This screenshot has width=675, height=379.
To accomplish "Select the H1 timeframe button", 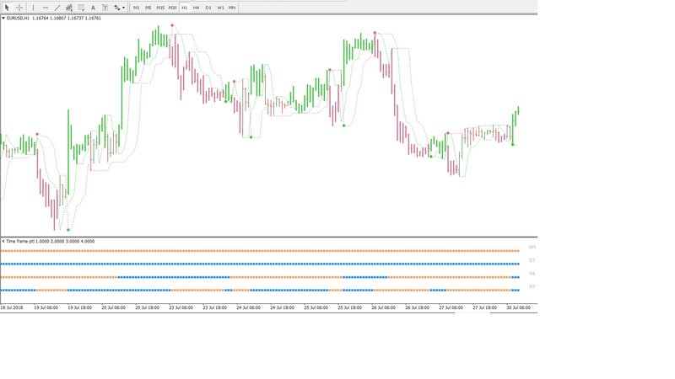I will 185,8.
